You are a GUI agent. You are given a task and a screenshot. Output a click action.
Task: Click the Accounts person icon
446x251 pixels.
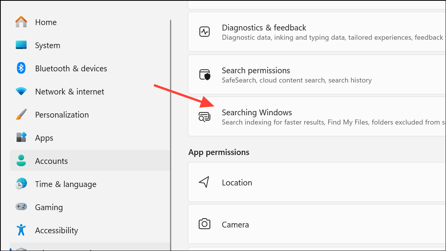pyautogui.click(x=21, y=160)
